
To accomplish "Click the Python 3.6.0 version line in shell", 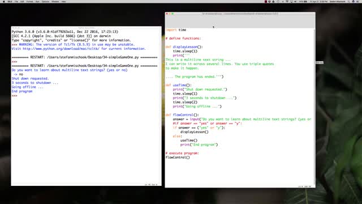I will click(65, 32).
